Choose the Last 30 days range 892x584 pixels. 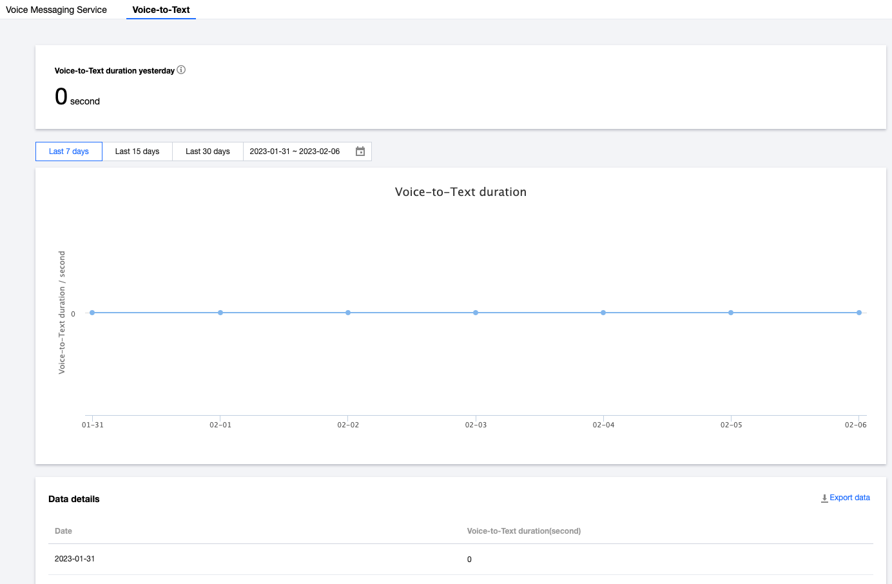click(x=208, y=151)
